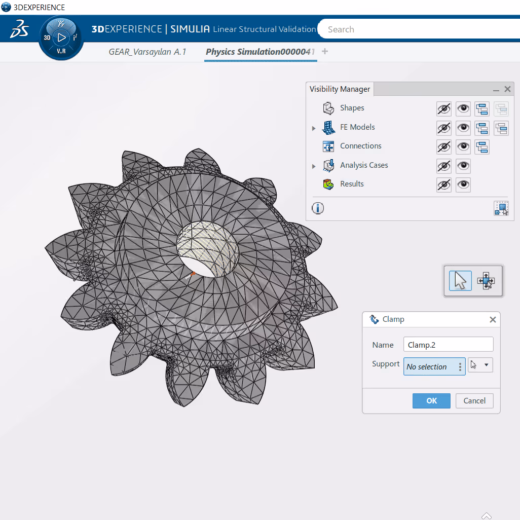Expand the bottom action bar chevron

(487, 515)
